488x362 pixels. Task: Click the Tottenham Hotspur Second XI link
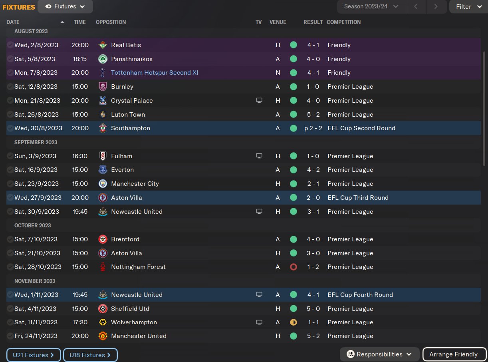click(154, 73)
